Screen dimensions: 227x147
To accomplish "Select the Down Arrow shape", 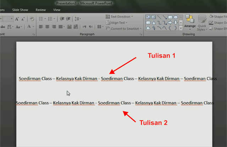I will point(176,23).
